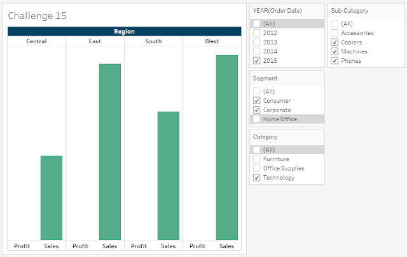Uncheck the Copiers sub-category
This screenshot has width=407, height=257.
pyautogui.click(x=335, y=43)
